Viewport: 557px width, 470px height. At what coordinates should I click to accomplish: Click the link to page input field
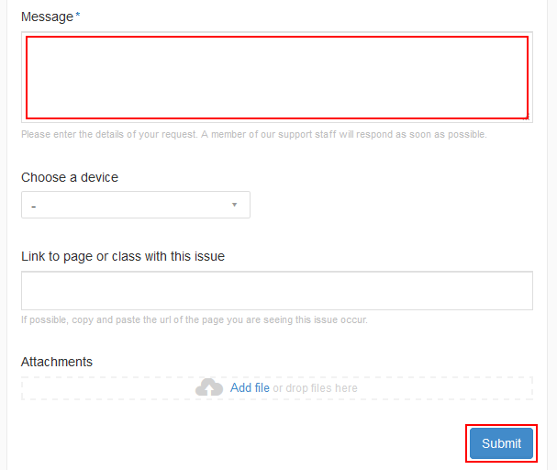tap(277, 291)
